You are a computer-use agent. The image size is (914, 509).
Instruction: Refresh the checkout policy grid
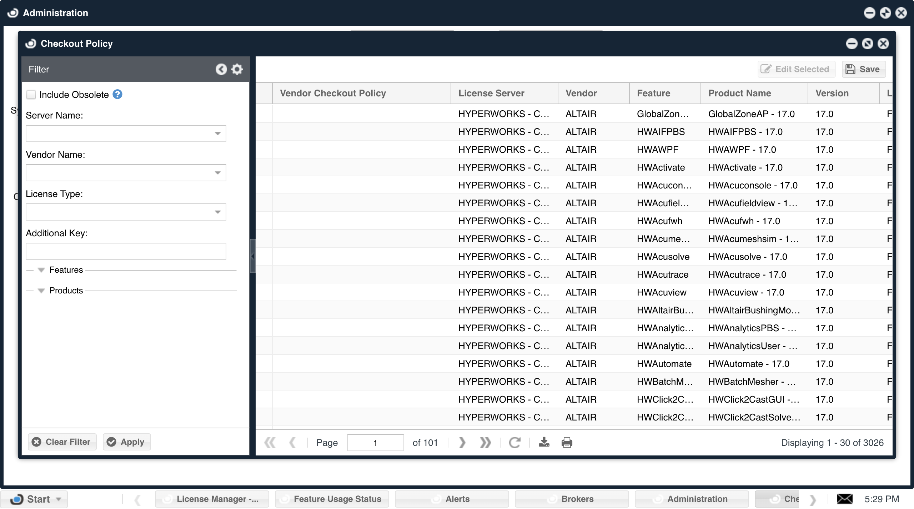coord(514,442)
